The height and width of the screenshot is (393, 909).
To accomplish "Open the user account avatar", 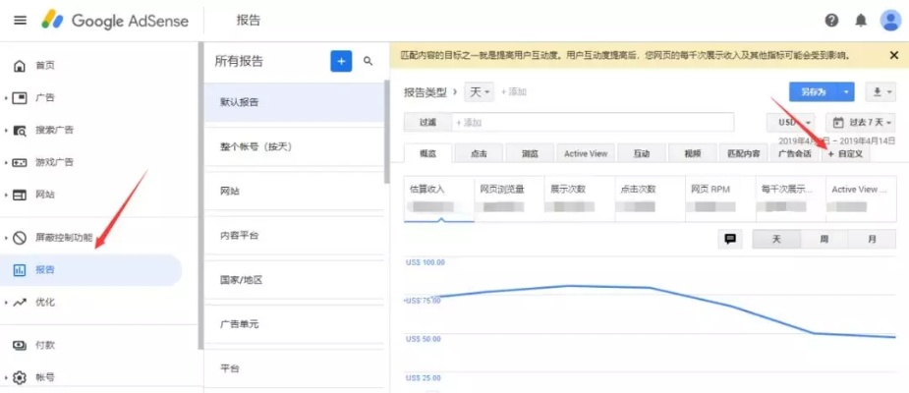I will coord(890,21).
